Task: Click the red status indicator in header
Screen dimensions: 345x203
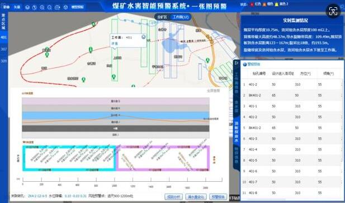Action: pyautogui.click(x=252, y=4)
